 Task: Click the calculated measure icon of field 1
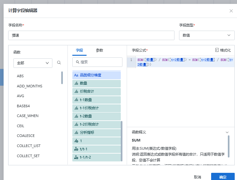(76, 141)
